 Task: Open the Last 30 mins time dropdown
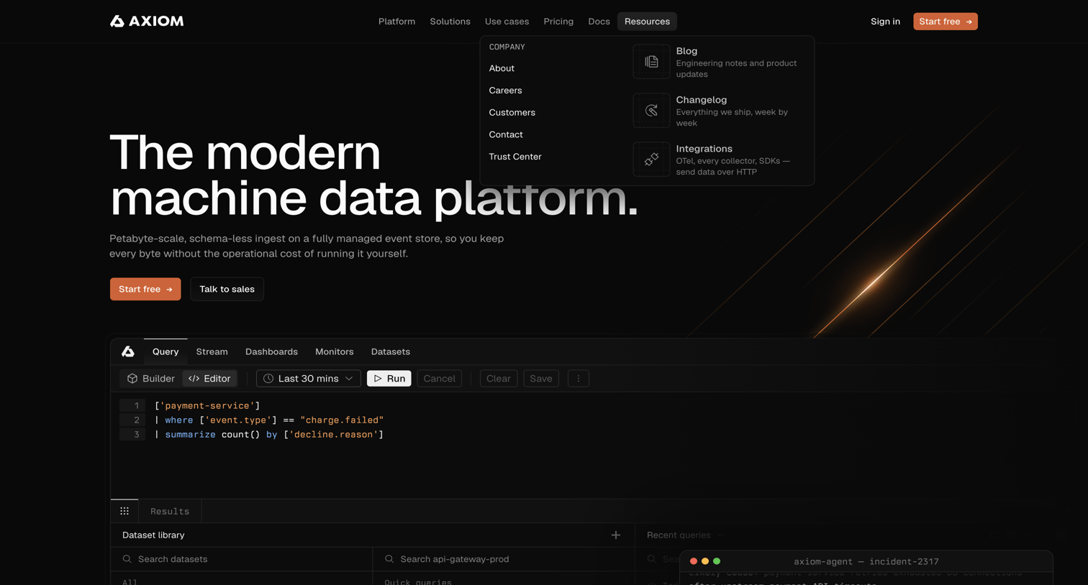(x=309, y=379)
